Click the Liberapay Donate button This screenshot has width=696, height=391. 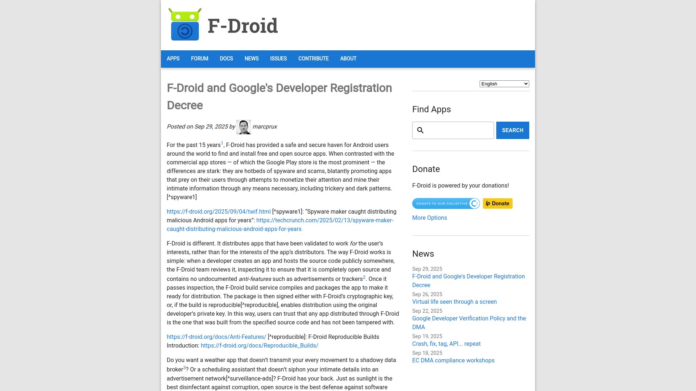coord(497,203)
